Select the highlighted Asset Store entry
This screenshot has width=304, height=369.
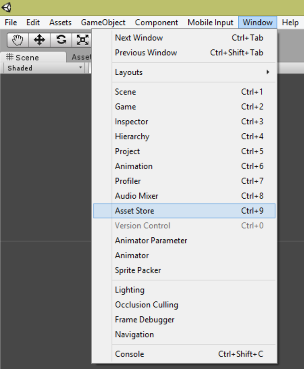(x=184, y=211)
